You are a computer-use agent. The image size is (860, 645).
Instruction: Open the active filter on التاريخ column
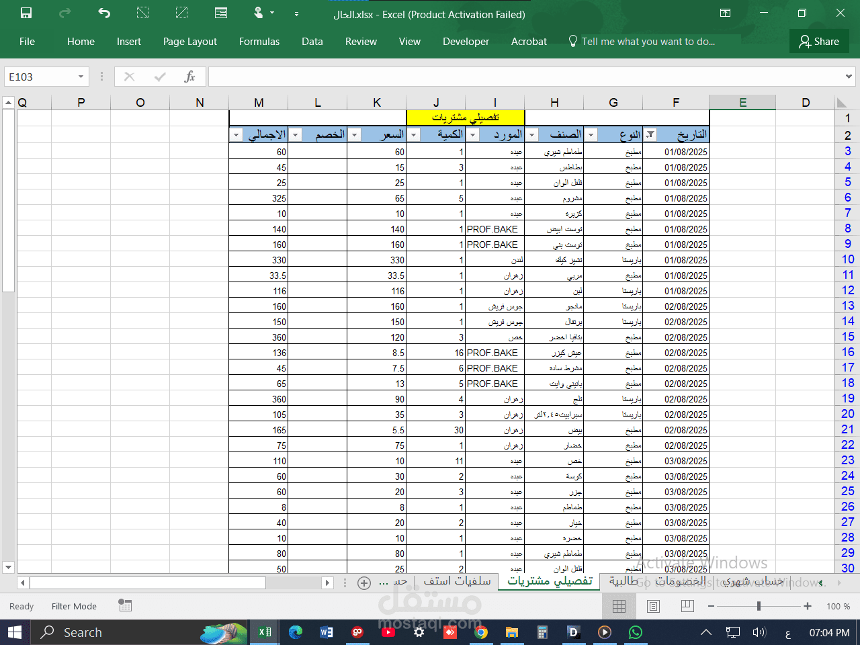650,134
